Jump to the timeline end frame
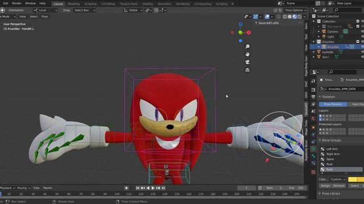 (163, 188)
